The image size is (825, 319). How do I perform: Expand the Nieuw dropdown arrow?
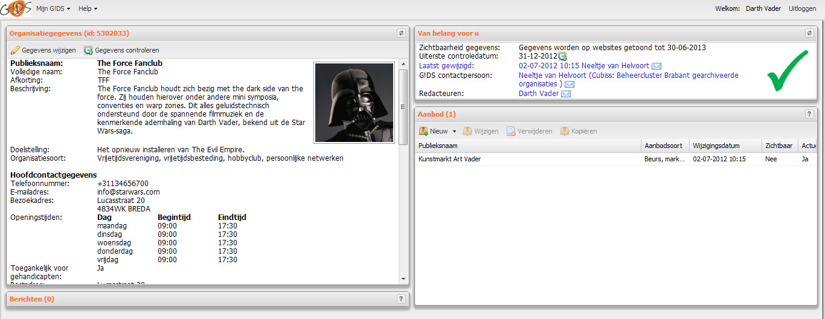tap(454, 131)
